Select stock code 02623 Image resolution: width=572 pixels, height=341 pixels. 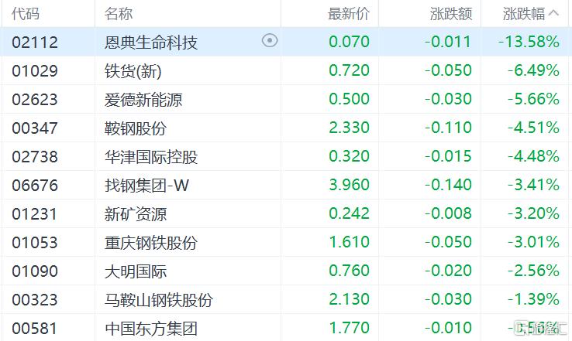tap(35, 99)
